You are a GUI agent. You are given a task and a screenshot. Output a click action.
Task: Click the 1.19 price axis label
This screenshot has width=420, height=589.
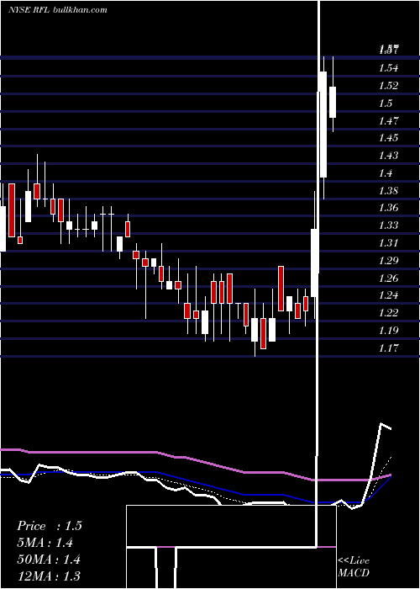(x=388, y=330)
